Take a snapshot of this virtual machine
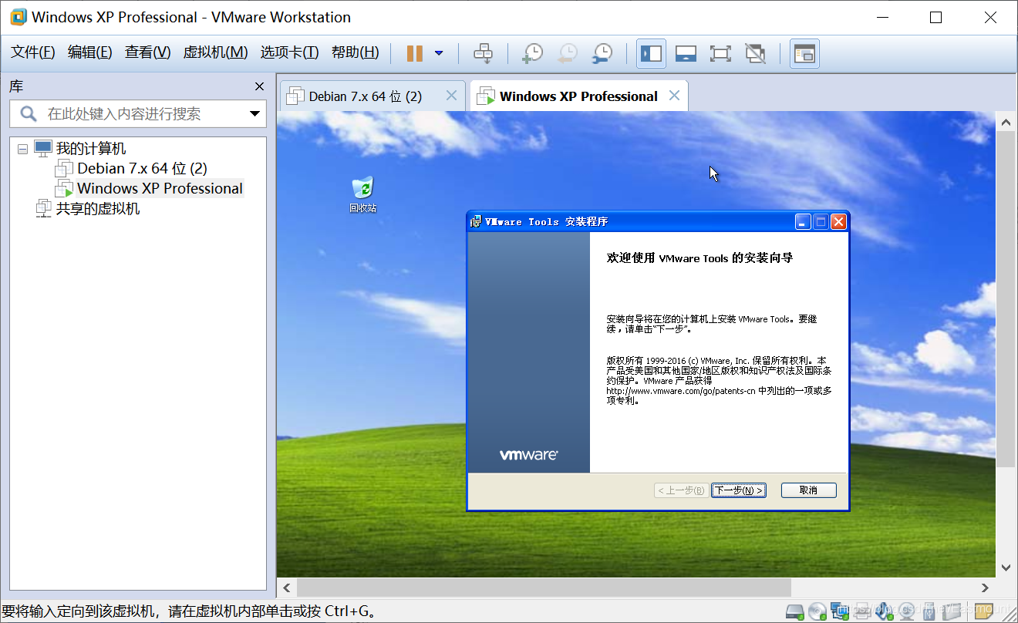This screenshot has height=623, width=1018. pyautogui.click(x=532, y=53)
